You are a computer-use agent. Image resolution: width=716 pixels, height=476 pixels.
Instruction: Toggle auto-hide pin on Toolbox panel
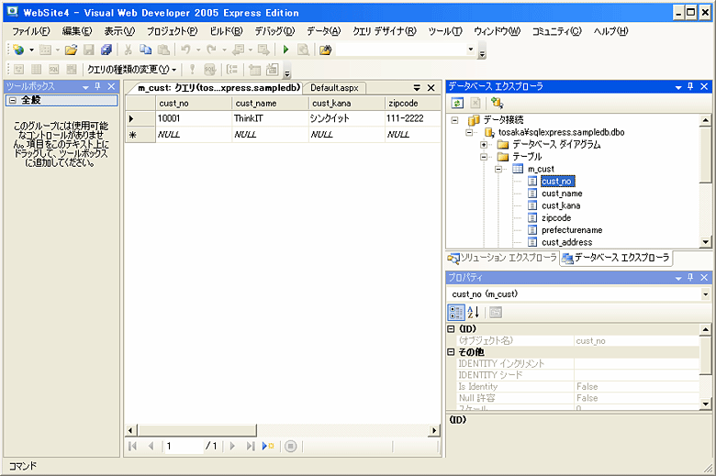[x=97, y=86]
